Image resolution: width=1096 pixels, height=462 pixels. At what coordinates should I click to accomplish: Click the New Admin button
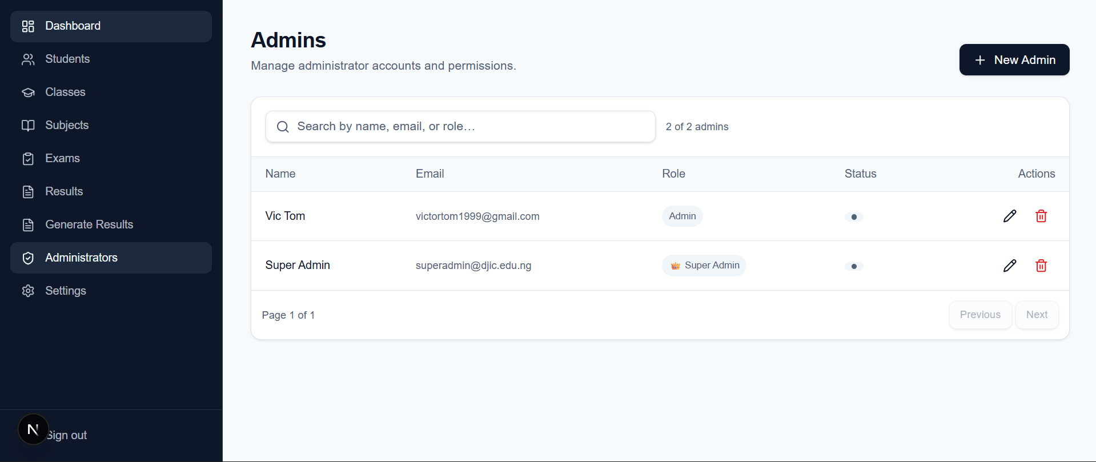pyautogui.click(x=1014, y=60)
